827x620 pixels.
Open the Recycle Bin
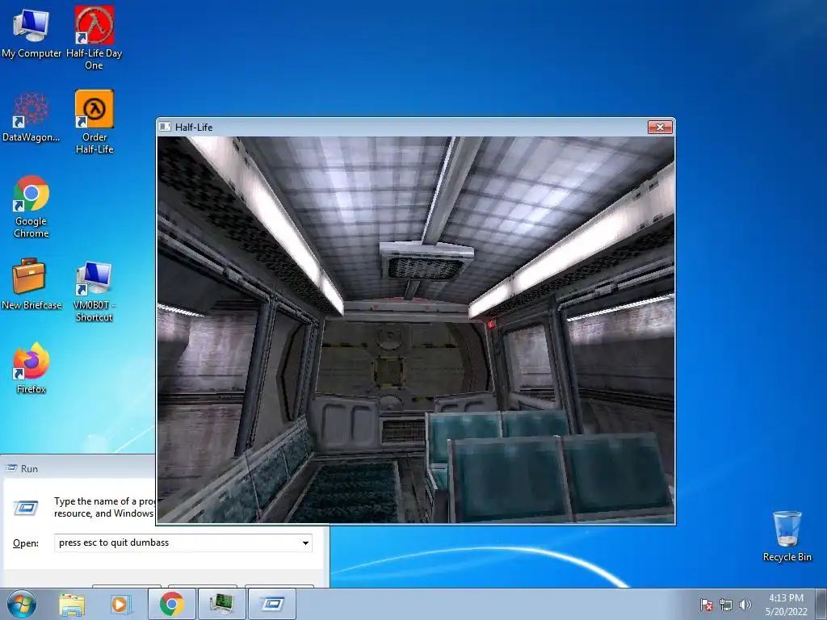click(x=787, y=536)
